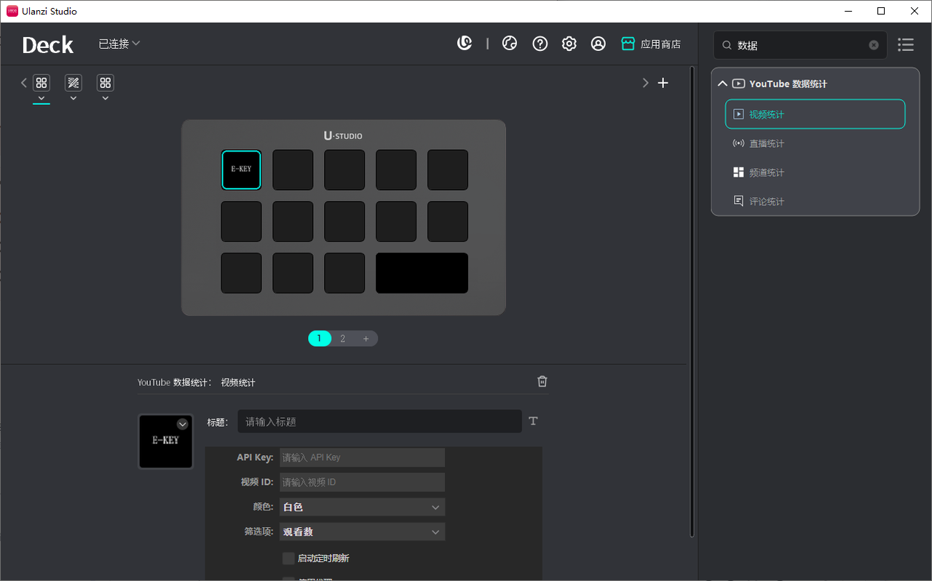Viewport: 932px width, 581px height.
Task: Select 频道统计 in the plugin list
Action: (766, 173)
